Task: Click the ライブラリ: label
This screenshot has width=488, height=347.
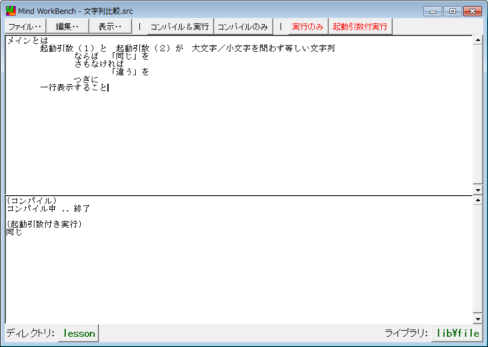Action: [407, 333]
